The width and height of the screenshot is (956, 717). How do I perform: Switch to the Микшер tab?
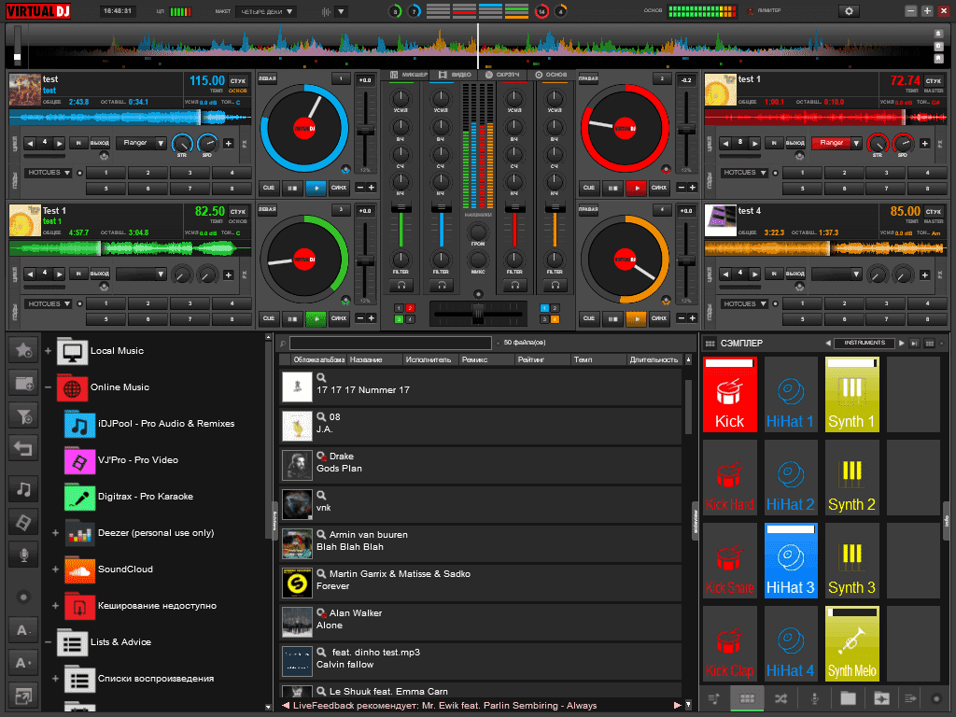409,75
